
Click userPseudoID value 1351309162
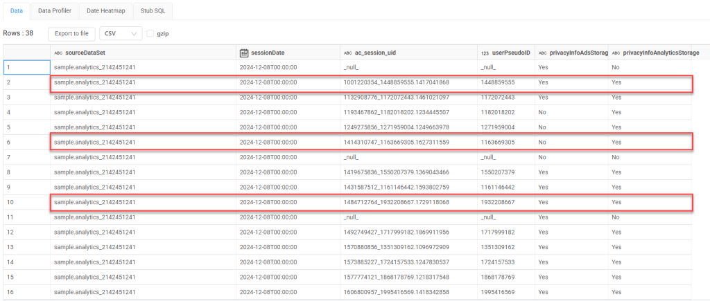[498, 247]
